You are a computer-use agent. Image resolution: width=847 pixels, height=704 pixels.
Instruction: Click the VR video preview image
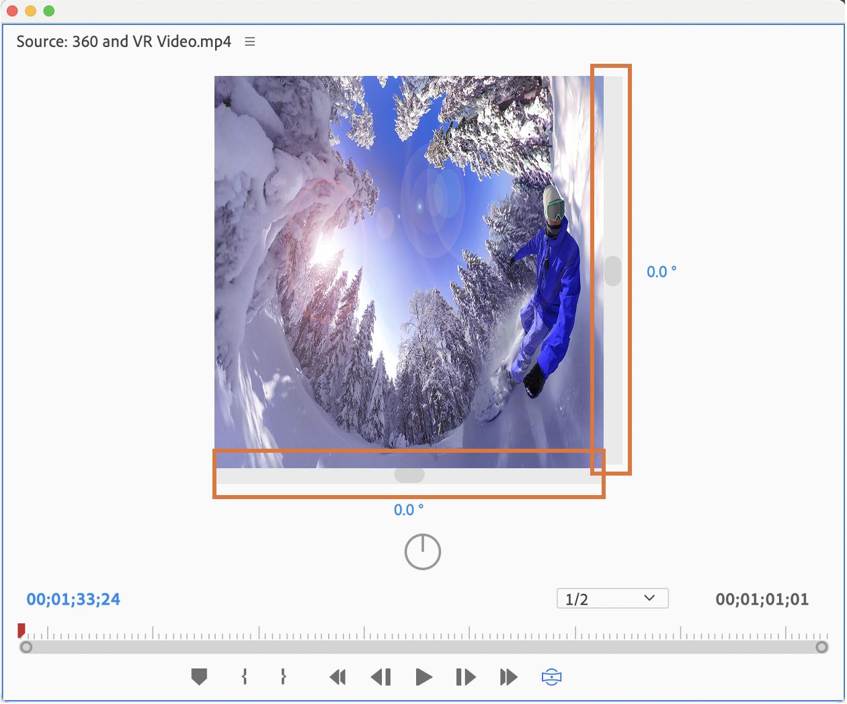[x=409, y=271]
